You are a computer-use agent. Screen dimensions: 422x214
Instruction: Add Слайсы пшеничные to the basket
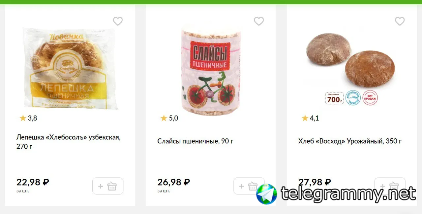(x=249, y=186)
